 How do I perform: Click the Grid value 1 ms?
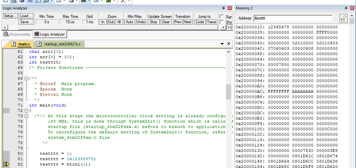89,22
